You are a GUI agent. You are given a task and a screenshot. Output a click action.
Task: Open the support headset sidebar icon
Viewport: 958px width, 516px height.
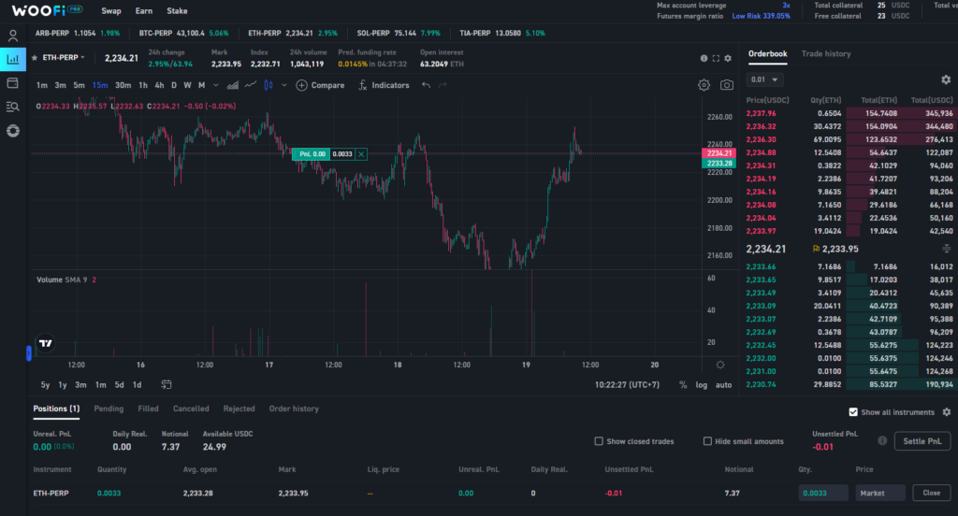pos(13,131)
